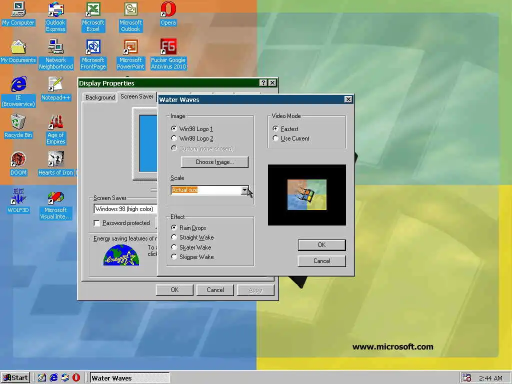Click the Energy Star logo
Image resolution: width=512 pixels, height=384 pixels.
pos(121,255)
